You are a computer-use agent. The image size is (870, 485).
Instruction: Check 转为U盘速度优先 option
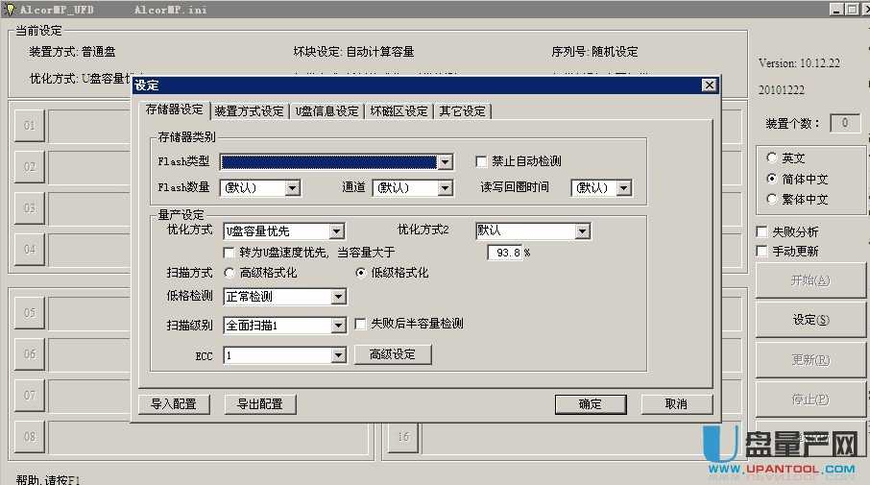point(230,253)
